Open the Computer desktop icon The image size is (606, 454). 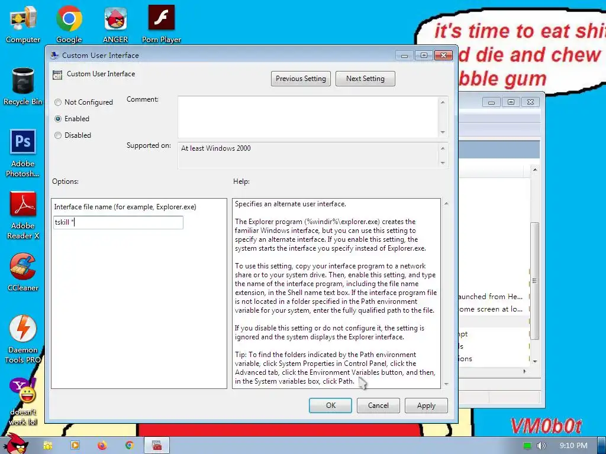23,24
